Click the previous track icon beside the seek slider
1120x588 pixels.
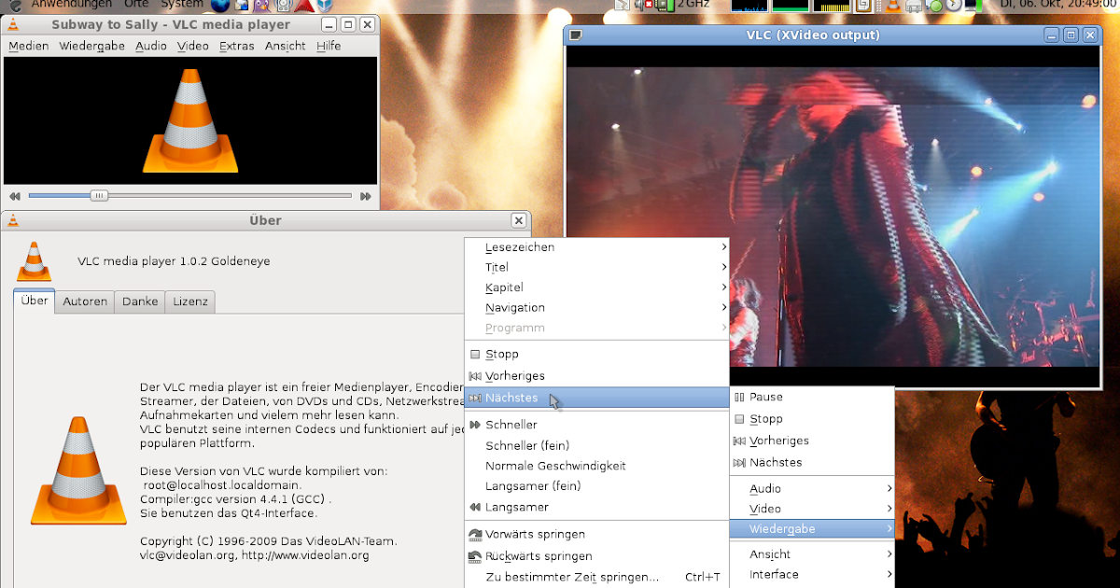point(14,196)
